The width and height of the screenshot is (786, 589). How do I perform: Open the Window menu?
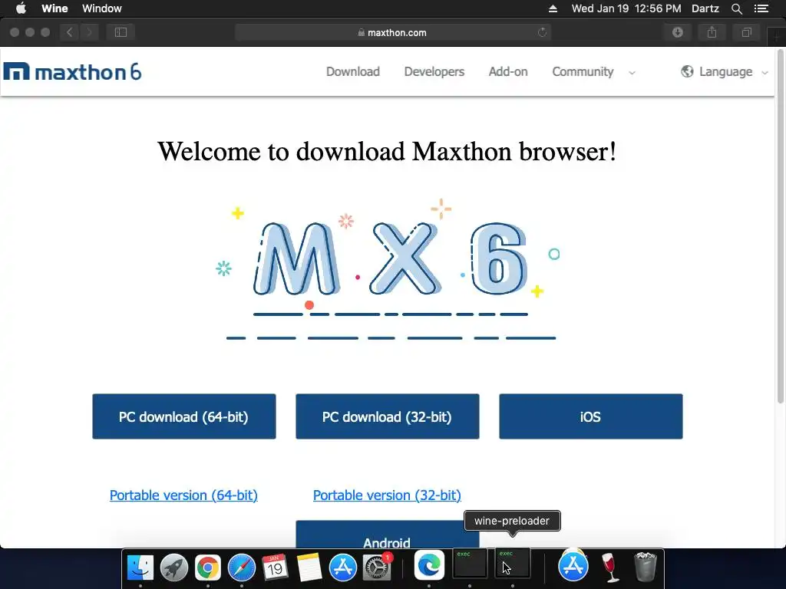click(102, 8)
